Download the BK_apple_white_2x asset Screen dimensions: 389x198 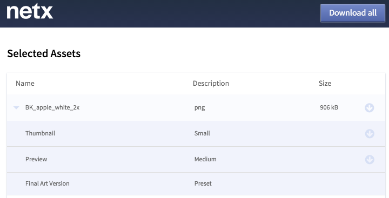(370, 108)
